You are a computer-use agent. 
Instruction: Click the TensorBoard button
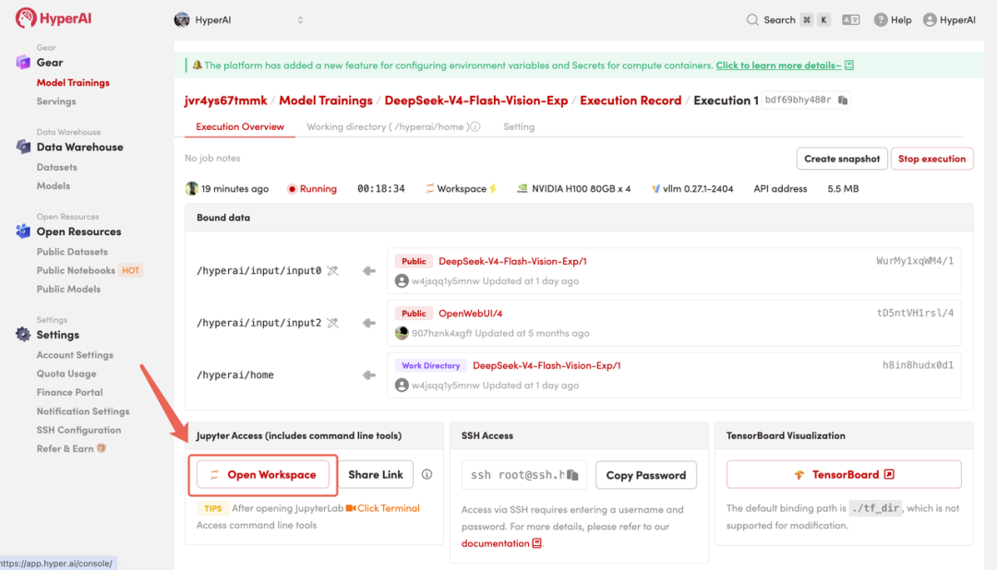tap(844, 475)
